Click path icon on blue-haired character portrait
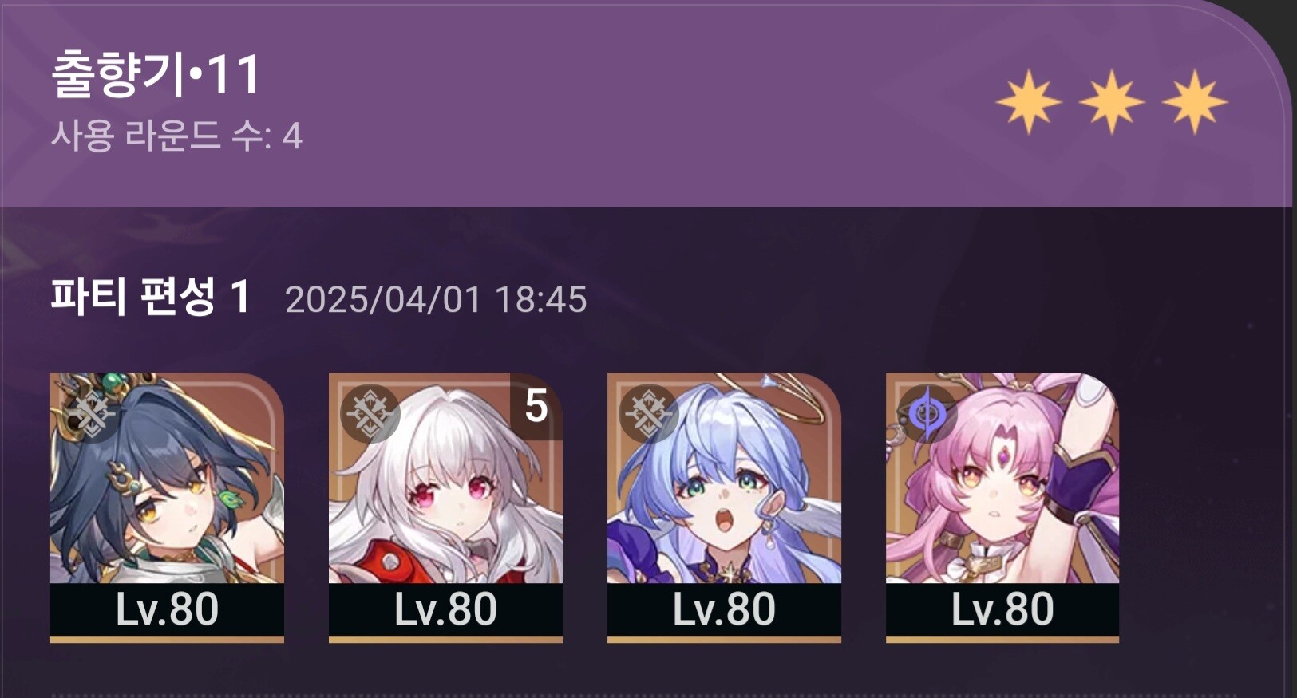Image resolution: width=1297 pixels, height=698 pixels. point(648,413)
